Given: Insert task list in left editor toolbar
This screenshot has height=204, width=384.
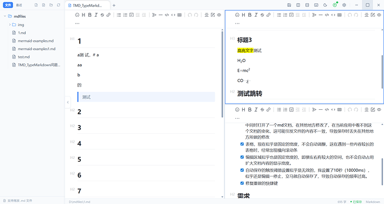Looking at the screenshot, I should (131, 15).
